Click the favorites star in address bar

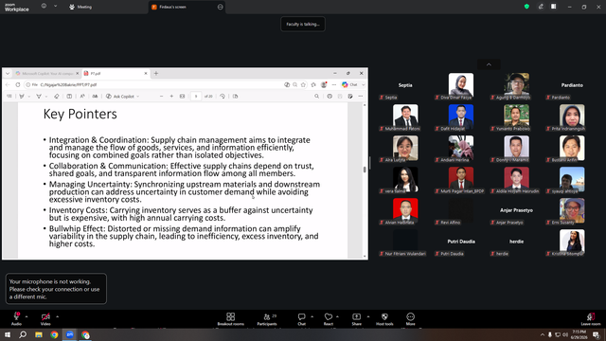pyautogui.click(x=303, y=84)
